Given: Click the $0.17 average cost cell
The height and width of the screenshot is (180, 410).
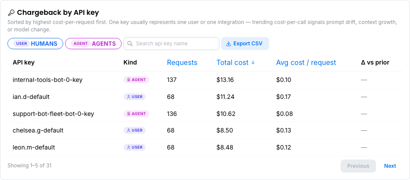Looking at the screenshot, I should click(284, 97).
